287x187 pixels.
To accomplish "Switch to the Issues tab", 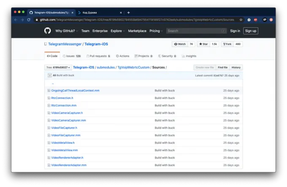I will (x=70, y=56).
